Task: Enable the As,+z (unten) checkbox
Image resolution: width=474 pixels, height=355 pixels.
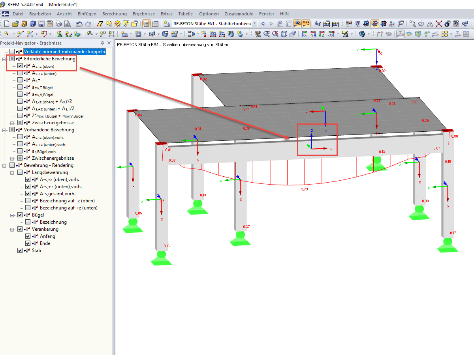Action: coord(20,73)
